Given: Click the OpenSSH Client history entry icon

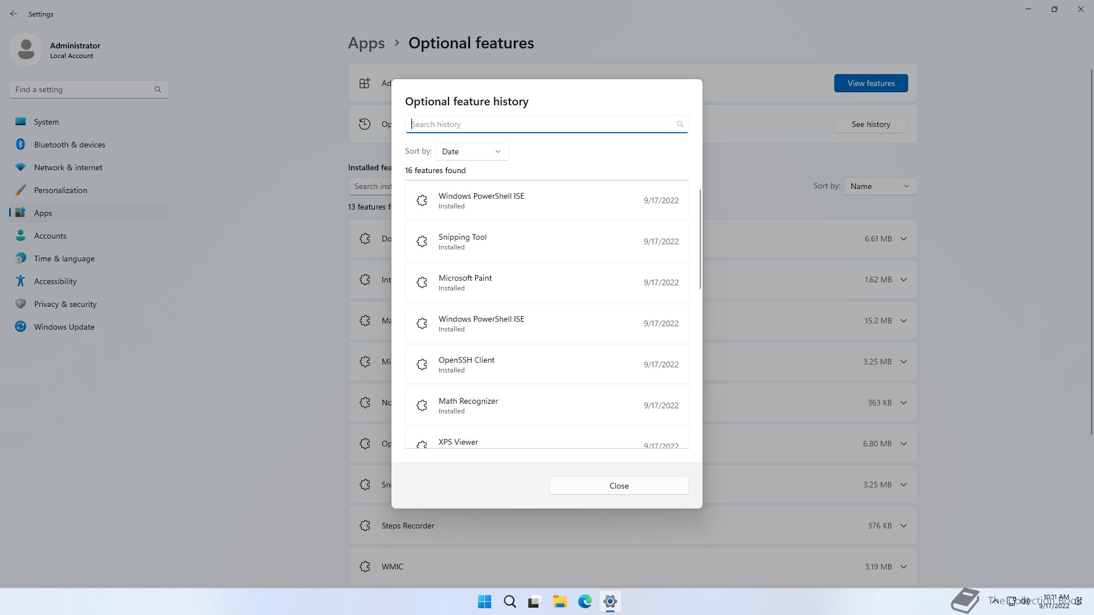Looking at the screenshot, I should (422, 364).
